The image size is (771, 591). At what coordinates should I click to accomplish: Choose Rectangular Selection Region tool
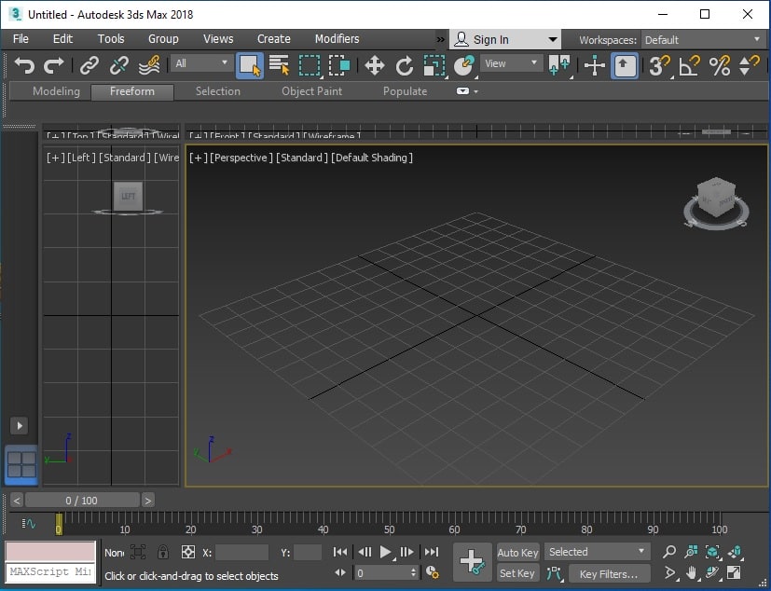point(310,65)
